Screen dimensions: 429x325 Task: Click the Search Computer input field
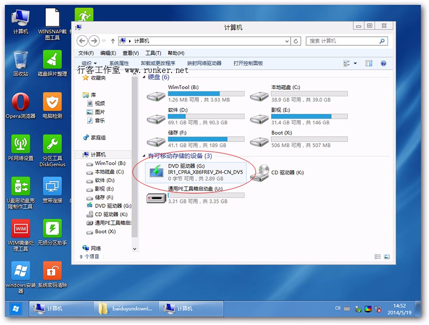[x=343, y=41]
